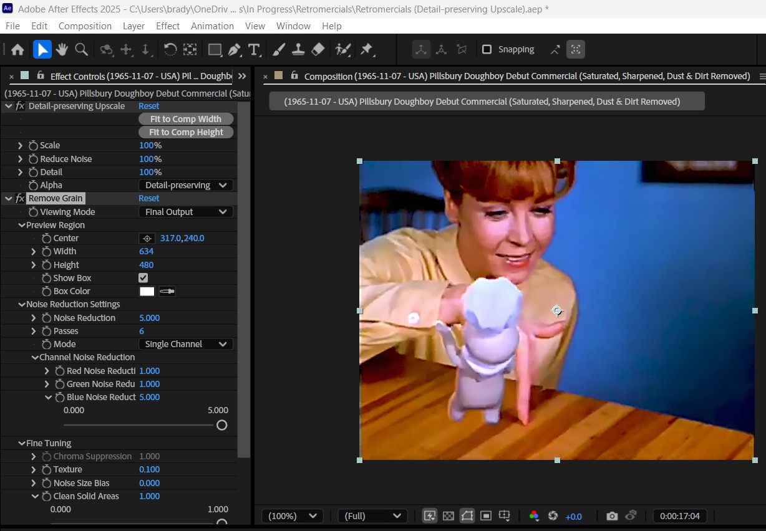
Task: Open the (100%) magnification dropdown
Action: tap(293, 516)
